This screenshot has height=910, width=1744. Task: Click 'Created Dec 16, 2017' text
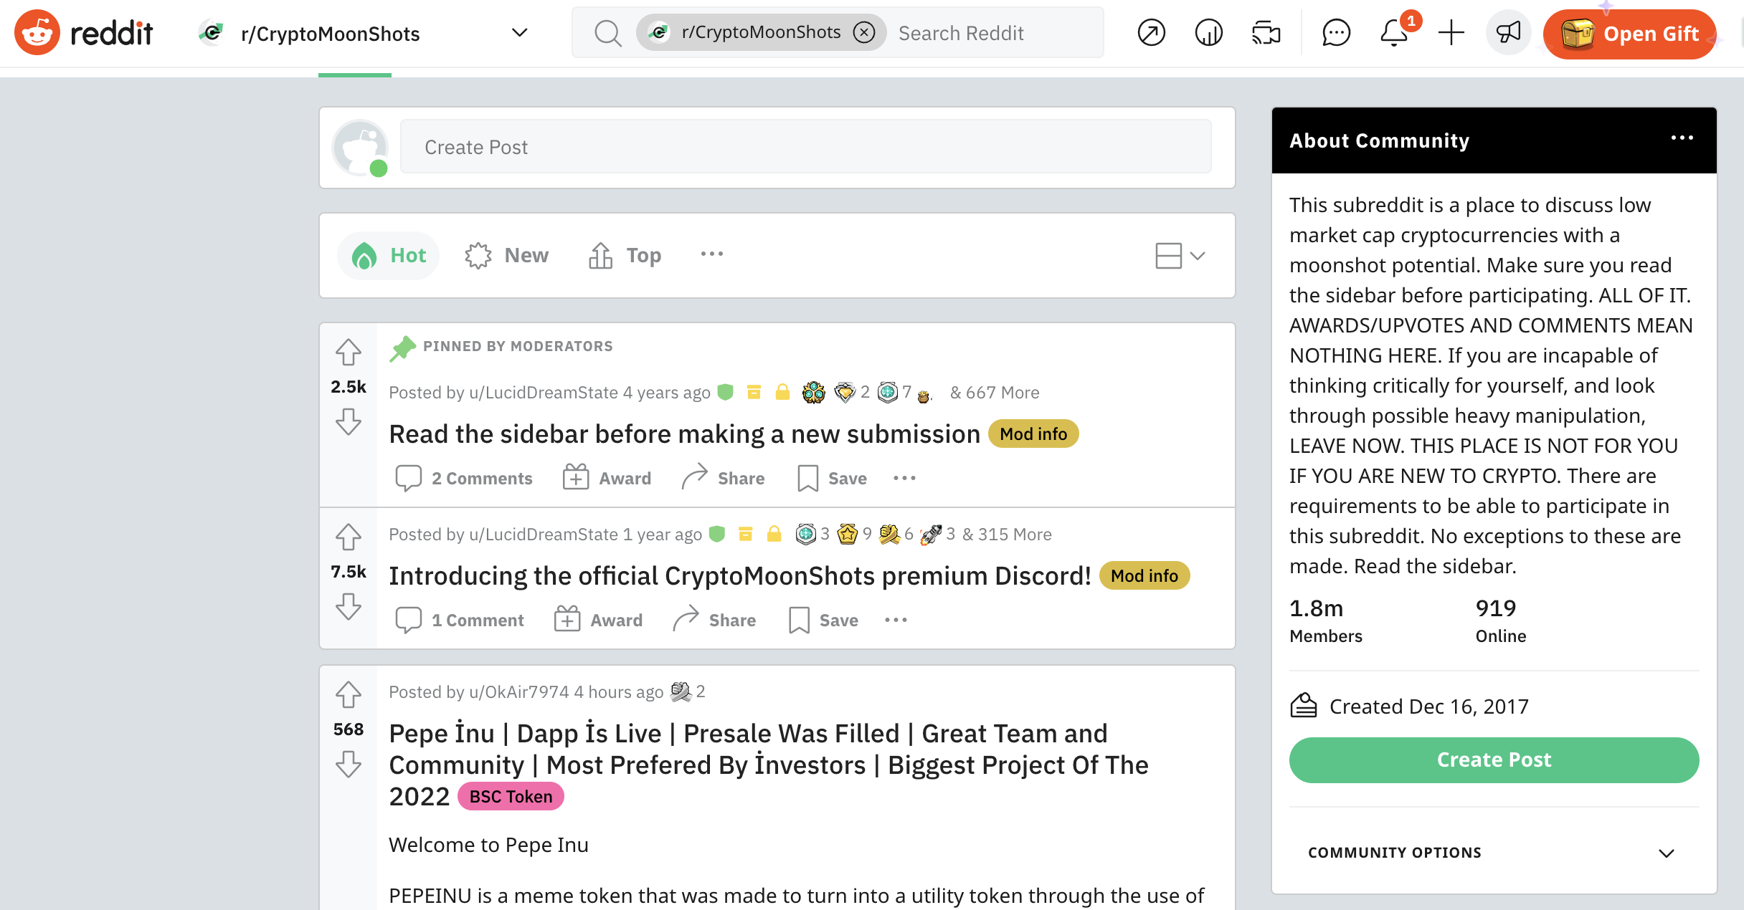1428,707
